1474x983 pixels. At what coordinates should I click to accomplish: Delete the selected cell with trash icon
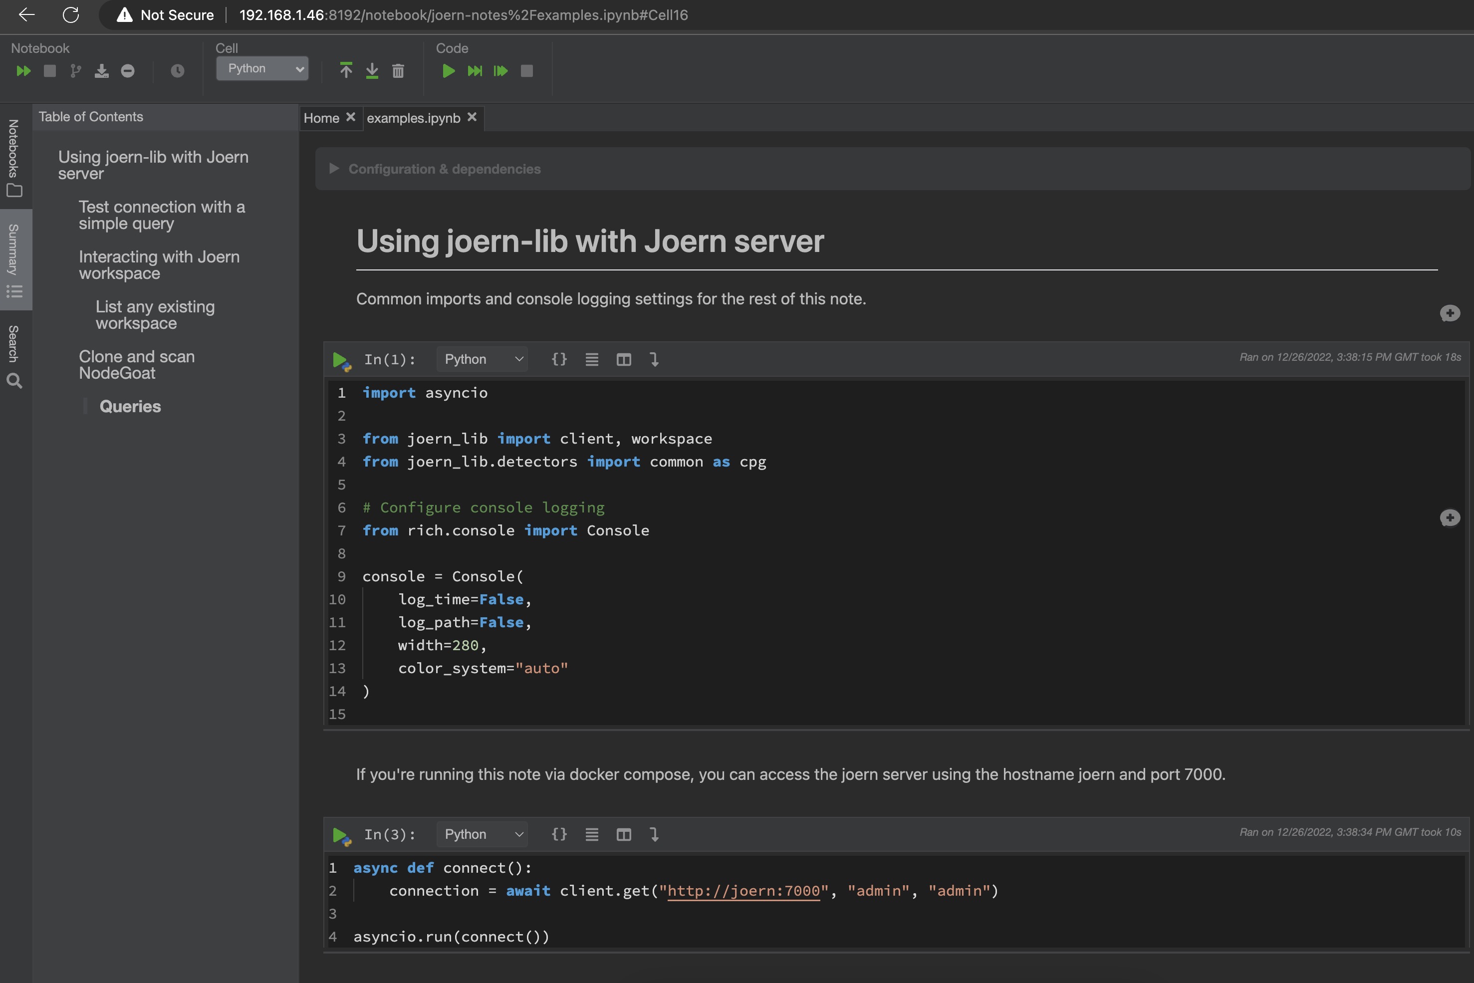[x=398, y=71]
